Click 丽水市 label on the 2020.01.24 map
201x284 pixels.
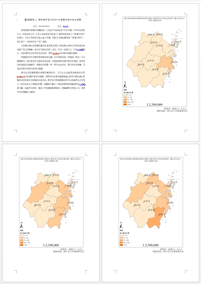(x=155, y=69)
